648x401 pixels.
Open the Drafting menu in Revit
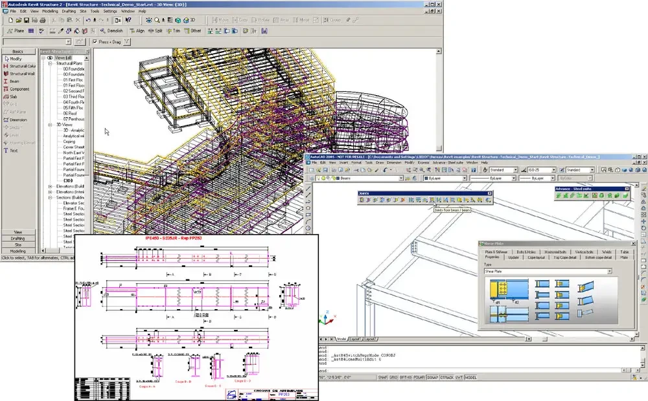tap(69, 11)
